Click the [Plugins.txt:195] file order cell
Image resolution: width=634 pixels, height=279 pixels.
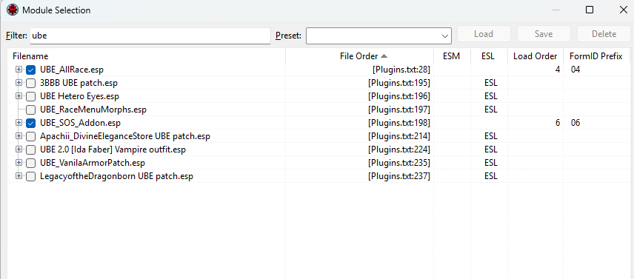coord(399,83)
